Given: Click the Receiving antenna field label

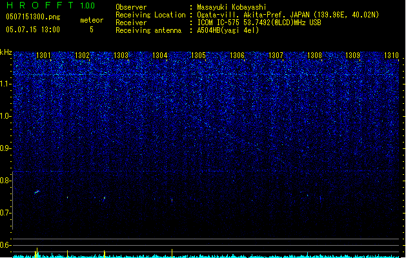Looking at the screenshot, I should pyautogui.click(x=148, y=30).
